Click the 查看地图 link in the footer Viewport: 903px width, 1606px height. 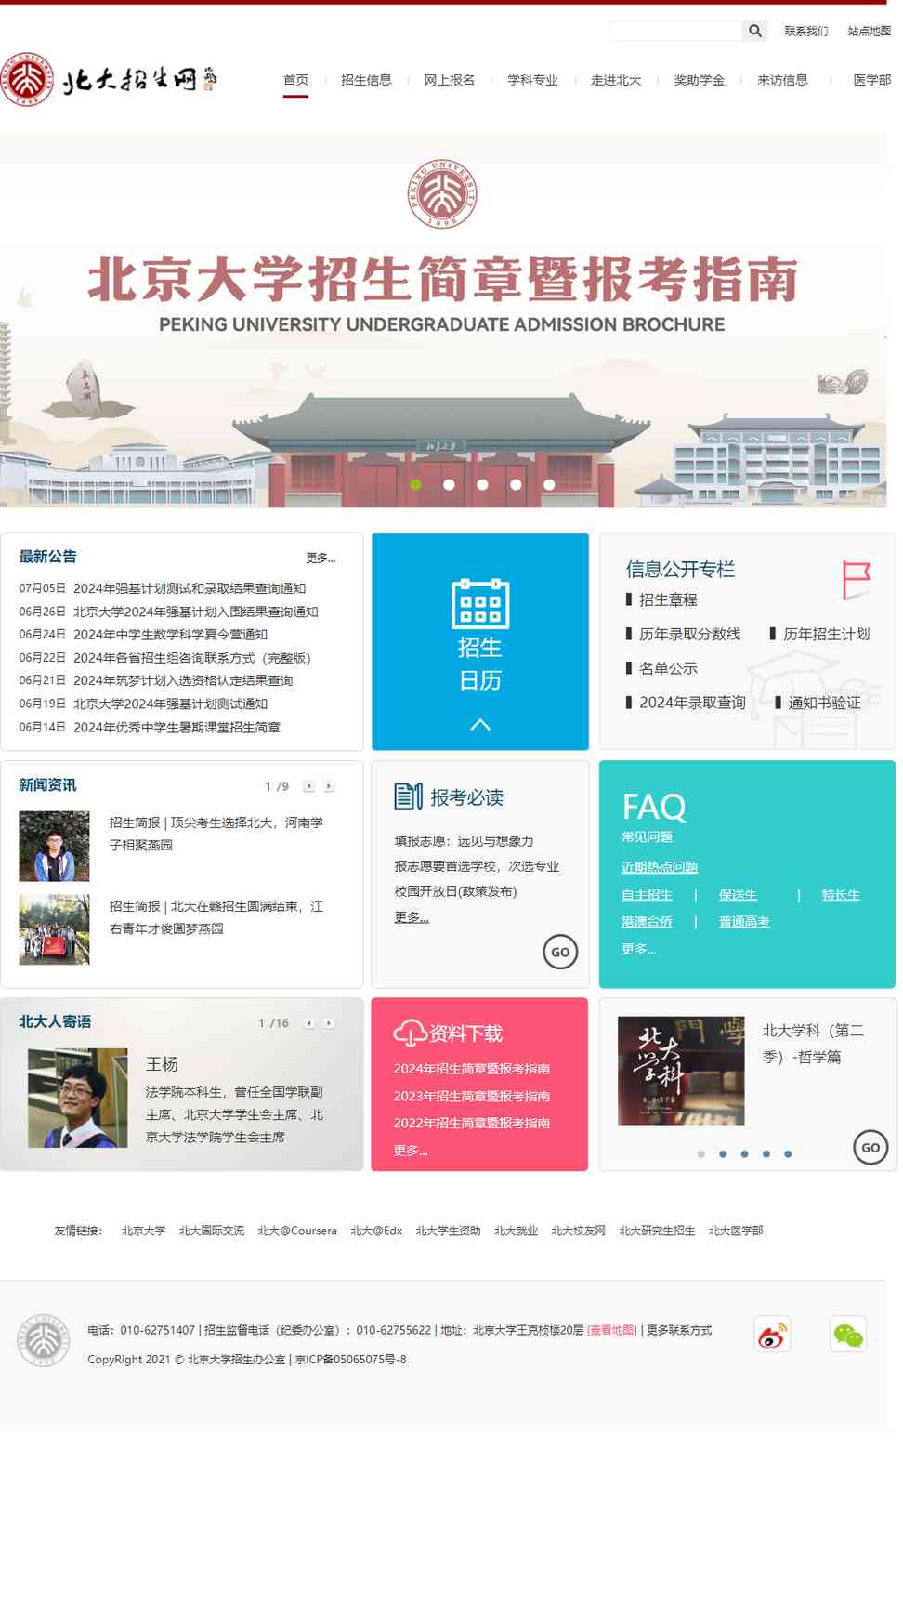(611, 1330)
